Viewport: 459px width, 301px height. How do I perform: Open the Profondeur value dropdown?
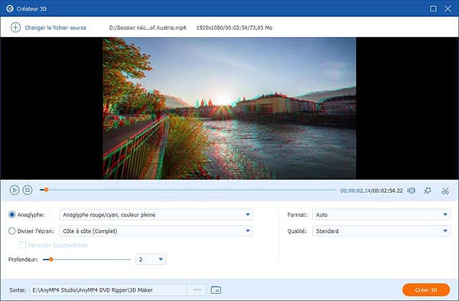tap(151, 260)
